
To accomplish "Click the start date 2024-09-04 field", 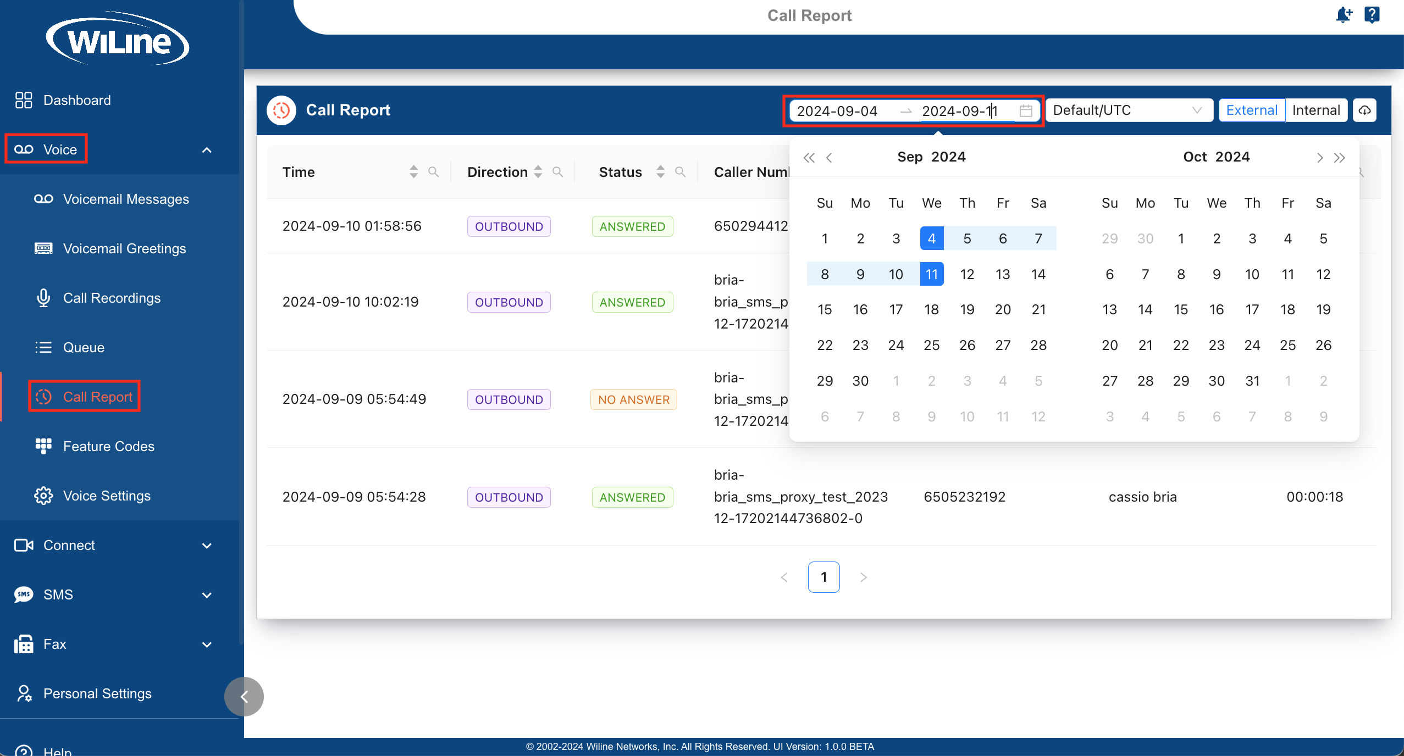I will pyautogui.click(x=837, y=111).
